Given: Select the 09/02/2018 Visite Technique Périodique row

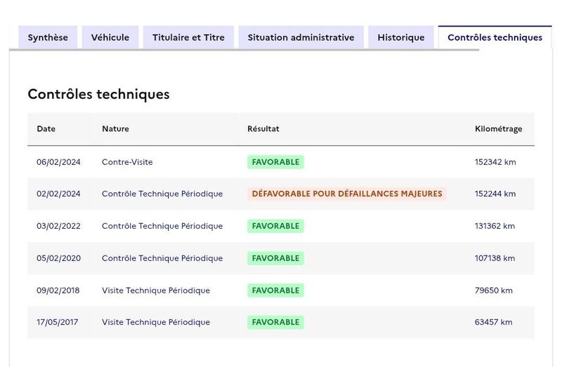Looking at the screenshot, I should pyautogui.click(x=281, y=291).
